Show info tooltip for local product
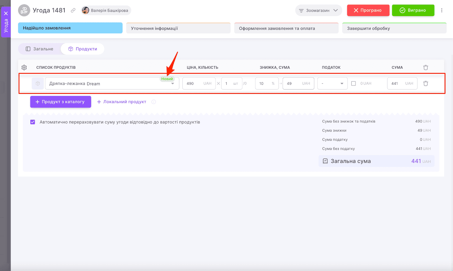The height and width of the screenshot is (271, 453). [154, 102]
